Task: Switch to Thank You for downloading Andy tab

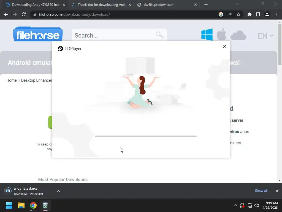Action: pos(102,5)
